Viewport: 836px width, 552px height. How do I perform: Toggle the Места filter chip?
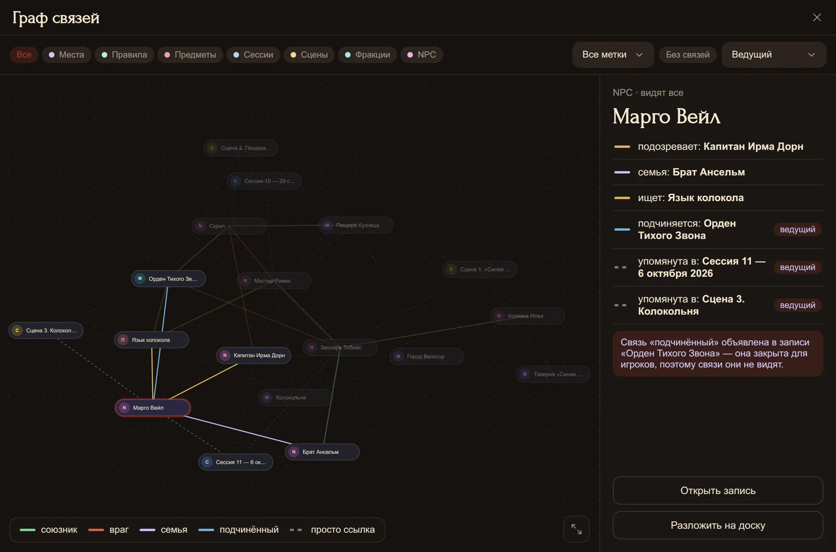click(x=66, y=55)
